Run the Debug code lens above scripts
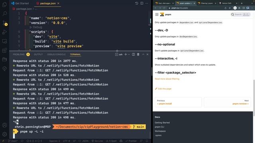 pyautogui.click(x=36, y=27)
